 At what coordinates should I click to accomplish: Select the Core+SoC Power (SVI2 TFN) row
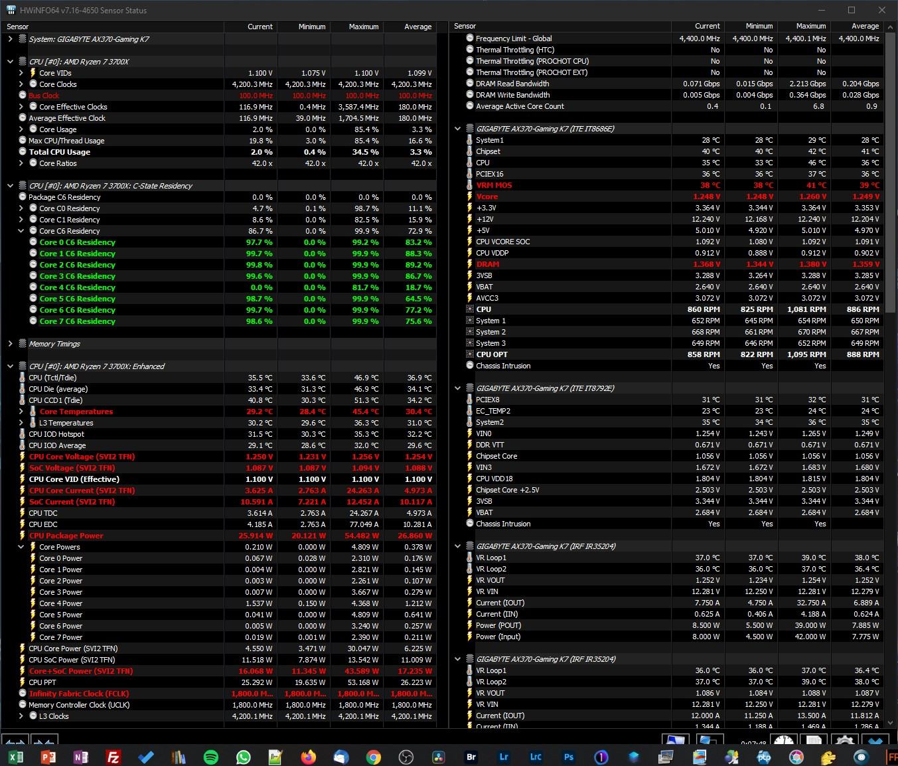tap(218, 671)
